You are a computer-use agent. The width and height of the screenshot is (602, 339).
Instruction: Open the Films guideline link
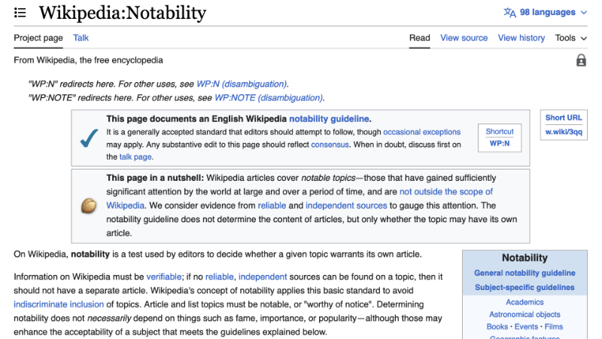pyautogui.click(x=554, y=327)
